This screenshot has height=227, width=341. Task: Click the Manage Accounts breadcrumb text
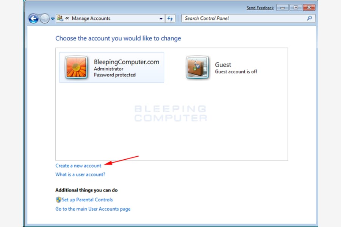click(91, 19)
